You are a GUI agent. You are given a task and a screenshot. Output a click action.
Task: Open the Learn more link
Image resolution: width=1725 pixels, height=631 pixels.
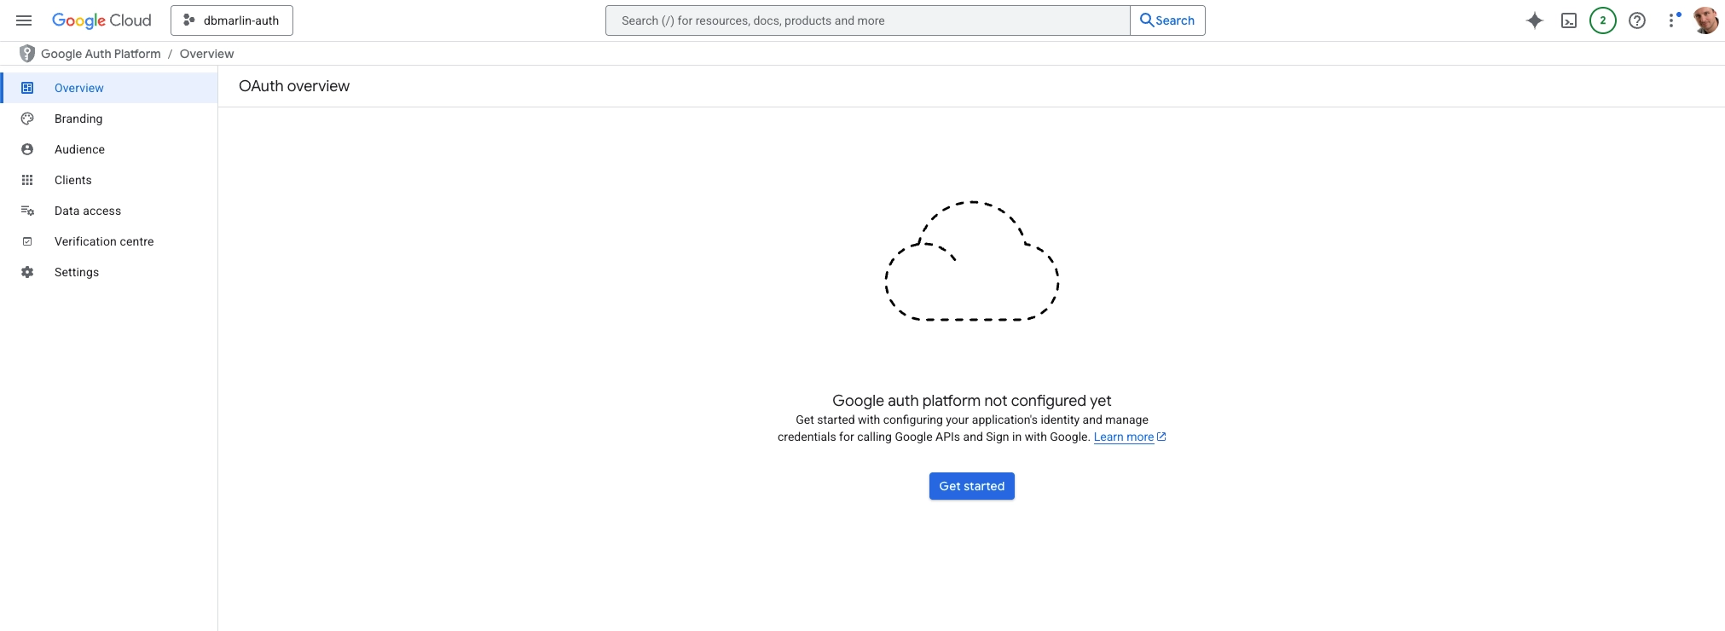[1124, 437]
